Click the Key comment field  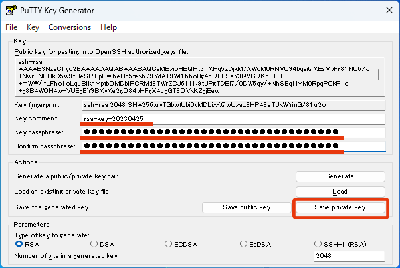coord(234,119)
